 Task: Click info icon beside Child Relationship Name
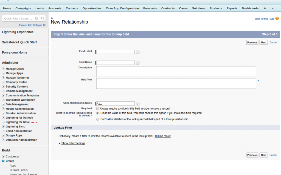(138, 104)
